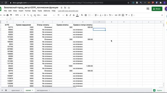Open Arial font dropdown
The height and width of the screenshot is (93, 167).
(x=49, y=15)
